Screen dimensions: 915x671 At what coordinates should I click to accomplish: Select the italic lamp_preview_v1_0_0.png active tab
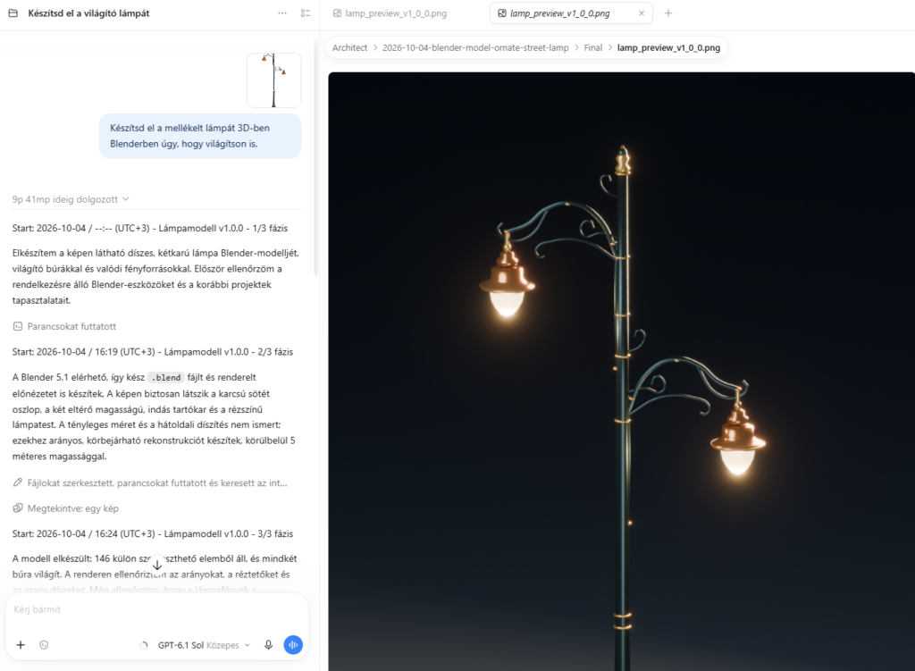[x=571, y=13]
